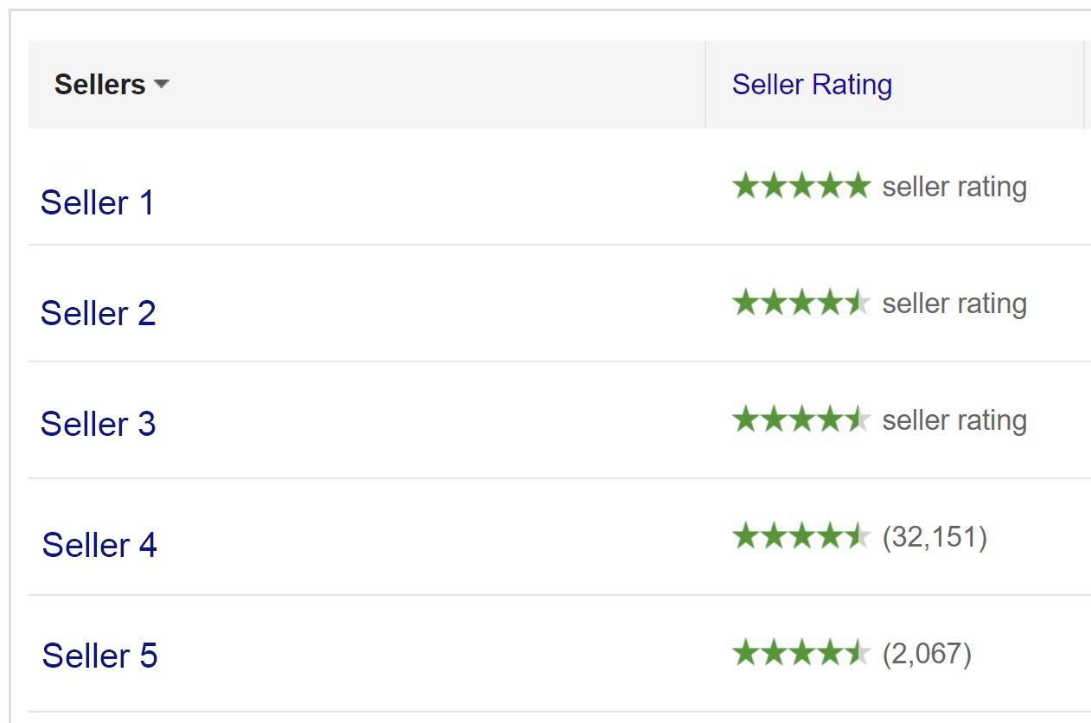Expand sorting options via Sellers triangle
This screenshot has height=723, width=1091.
163,85
